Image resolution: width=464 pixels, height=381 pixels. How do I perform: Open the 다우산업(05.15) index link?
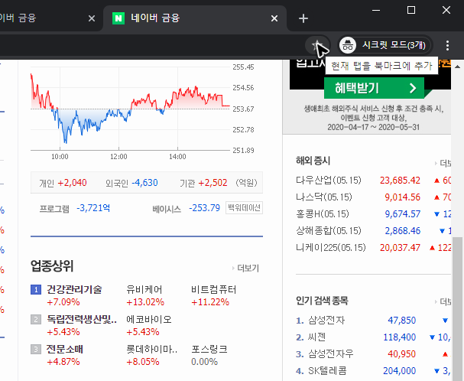[329, 180]
